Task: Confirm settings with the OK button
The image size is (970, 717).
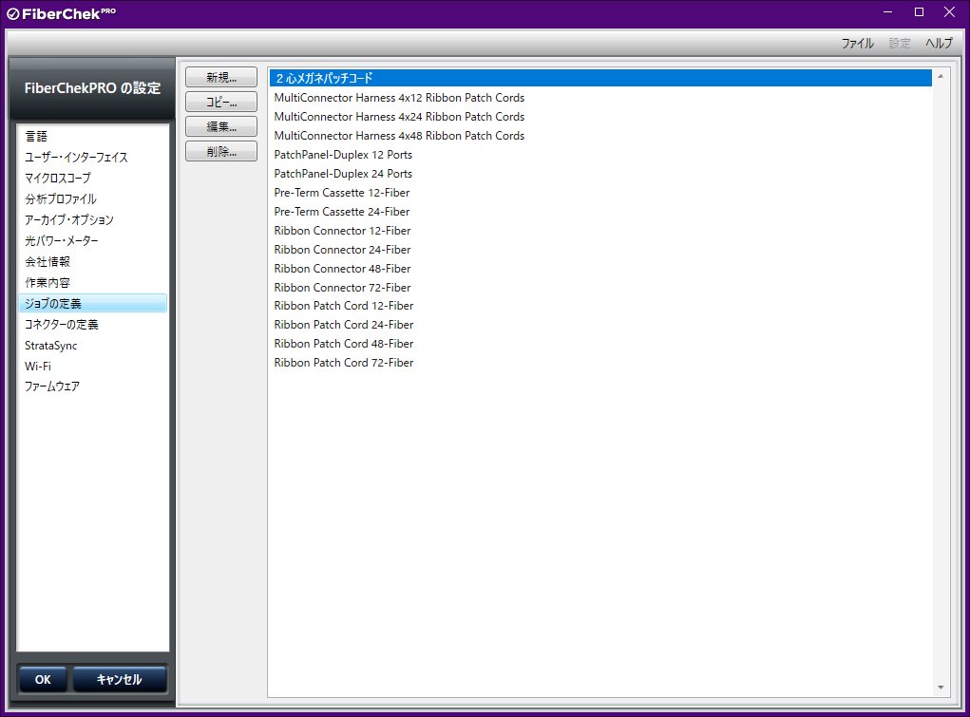Action: click(x=43, y=679)
